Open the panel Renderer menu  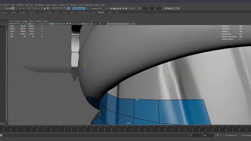click(x=38, y=21)
